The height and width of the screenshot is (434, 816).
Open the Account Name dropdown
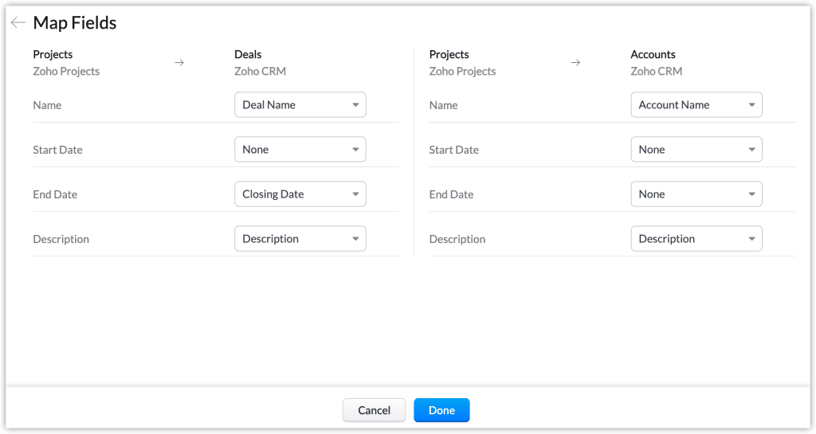coord(696,105)
